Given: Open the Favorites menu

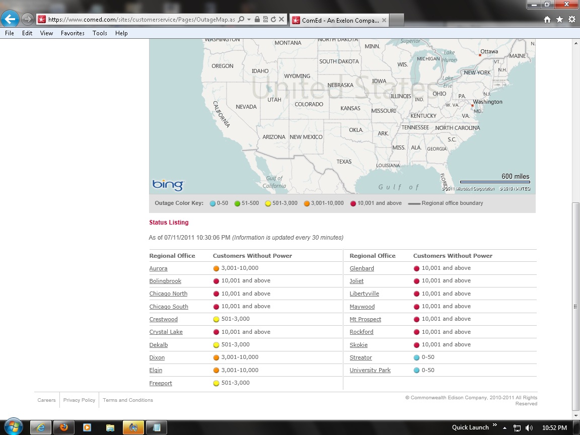Looking at the screenshot, I should coord(72,33).
